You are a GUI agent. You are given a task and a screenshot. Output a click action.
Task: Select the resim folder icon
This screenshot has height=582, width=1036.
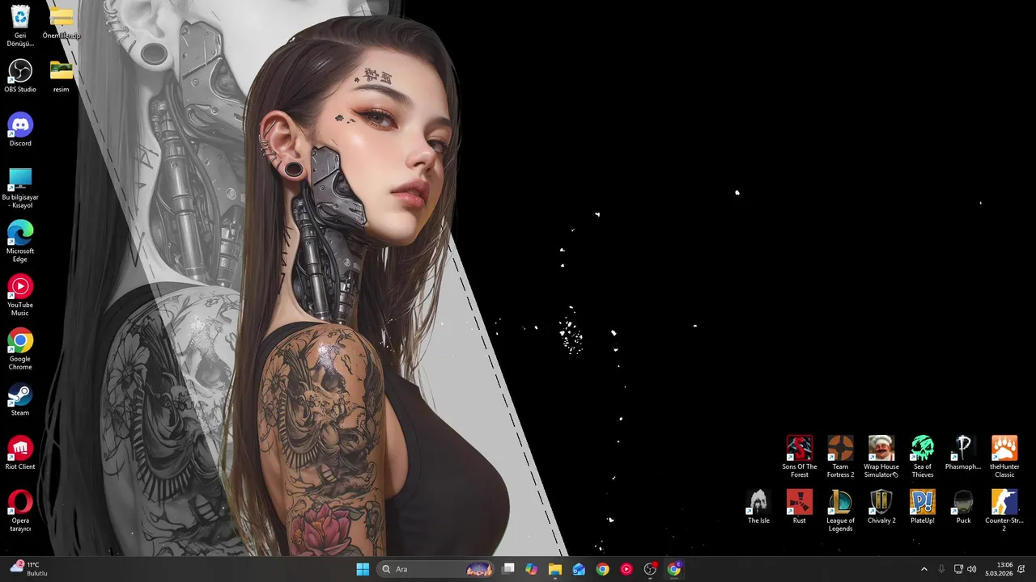[x=62, y=76]
